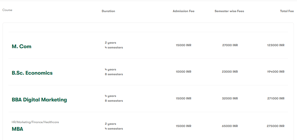The image size is (297, 140).
Task: Click the 32000 INR semester fee
Action: click(230, 99)
